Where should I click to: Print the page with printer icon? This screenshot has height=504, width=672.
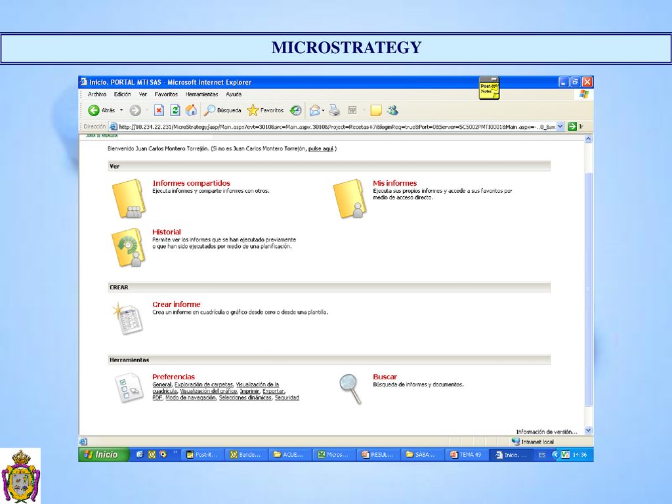pyautogui.click(x=334, y=110)
